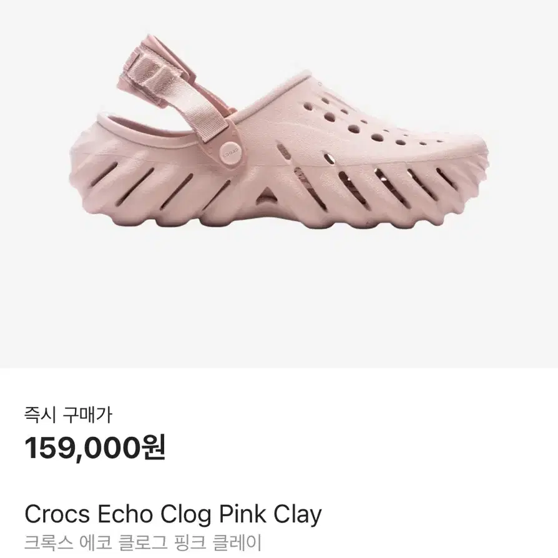This screenshot has width=558, height=558.
Task: Click the gray background above the shoe
Action: point(279,16)
